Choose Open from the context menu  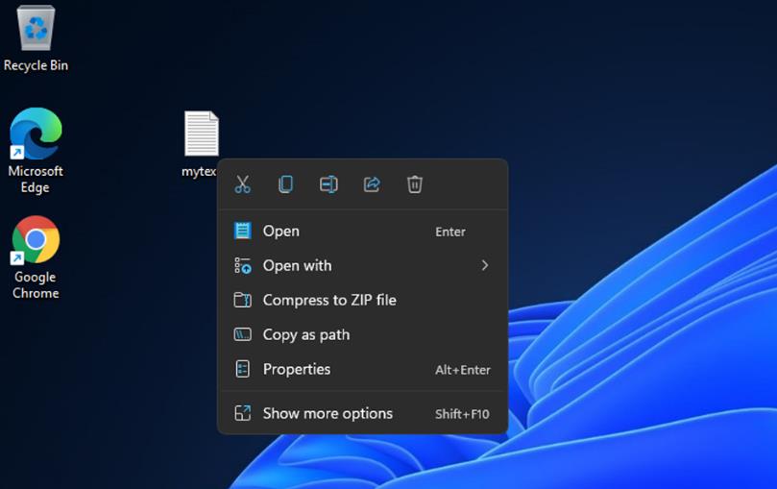point(363,231)
